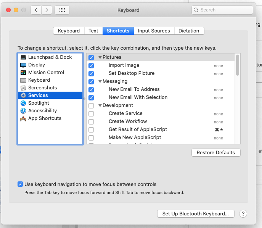The height and width of the screenshot is (228, 262).
Task: Click the Spotlight magnifier icon
Action: 23,103
